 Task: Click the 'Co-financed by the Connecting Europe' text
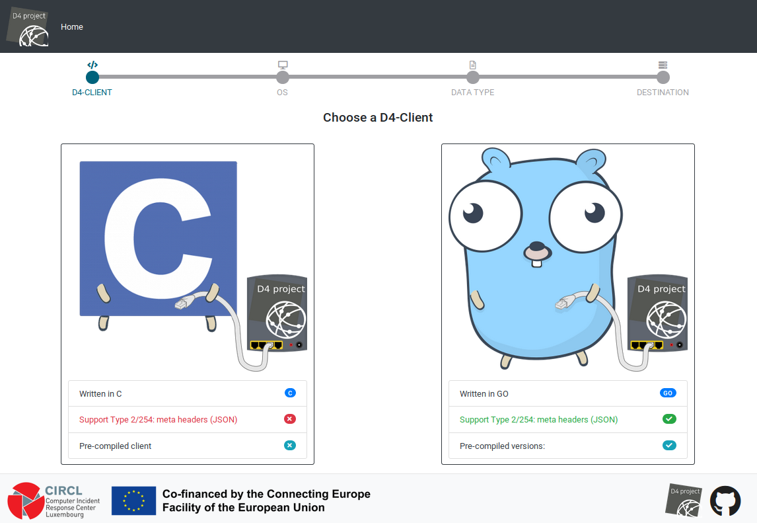[266, 494]
